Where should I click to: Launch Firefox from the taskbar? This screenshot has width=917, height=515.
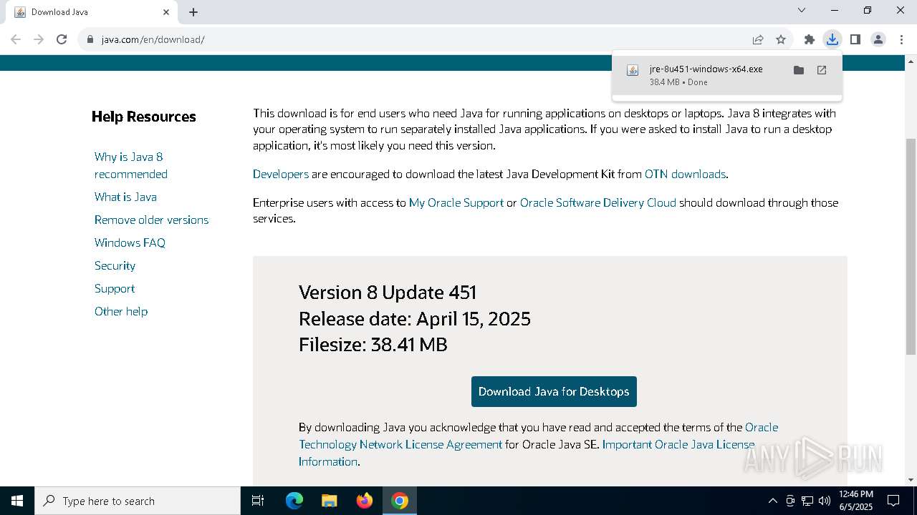coord(365,501)
